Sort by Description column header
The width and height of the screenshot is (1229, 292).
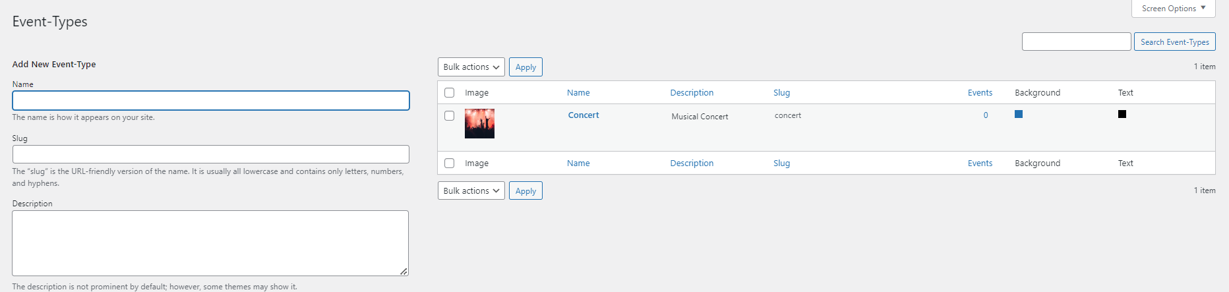click(692, 93)
